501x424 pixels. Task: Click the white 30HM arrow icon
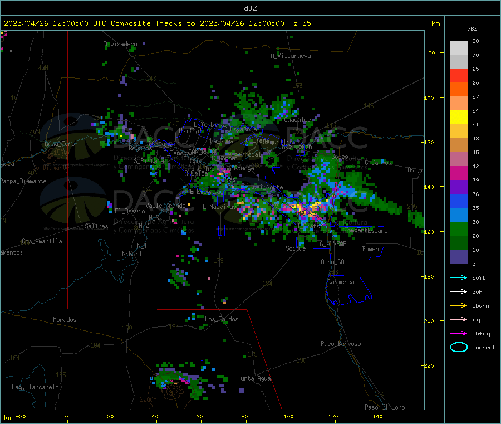pyautogui.click(x=459, y=291)
